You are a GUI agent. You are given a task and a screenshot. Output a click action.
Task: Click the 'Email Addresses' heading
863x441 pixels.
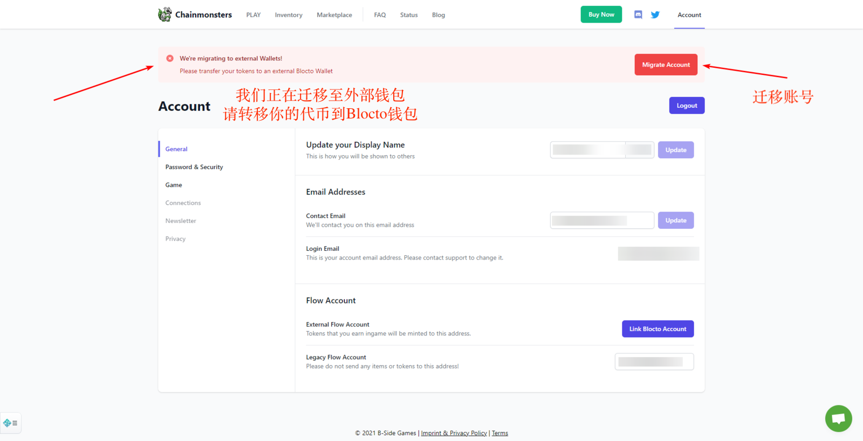(335, 192)
